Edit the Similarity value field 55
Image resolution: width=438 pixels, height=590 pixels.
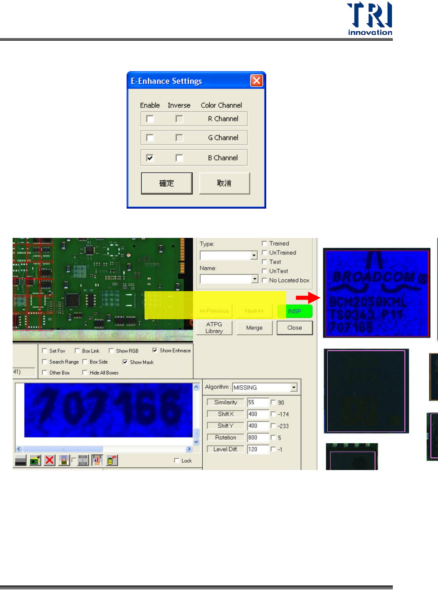coord(258,402)
